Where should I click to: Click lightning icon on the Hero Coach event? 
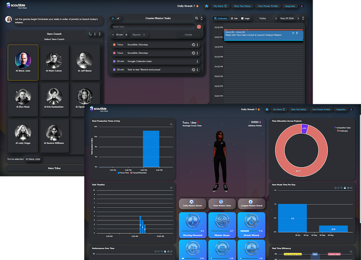coord(297,33)
